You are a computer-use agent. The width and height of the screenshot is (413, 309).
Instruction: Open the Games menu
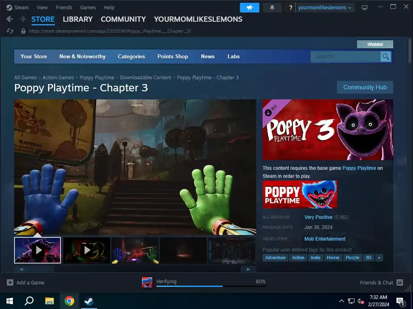pos(88,7)
